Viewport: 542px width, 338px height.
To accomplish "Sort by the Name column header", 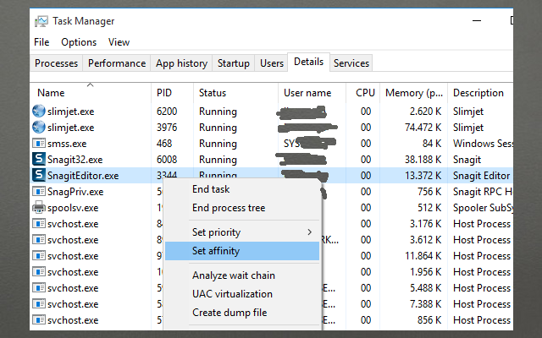I will (51, 93).
